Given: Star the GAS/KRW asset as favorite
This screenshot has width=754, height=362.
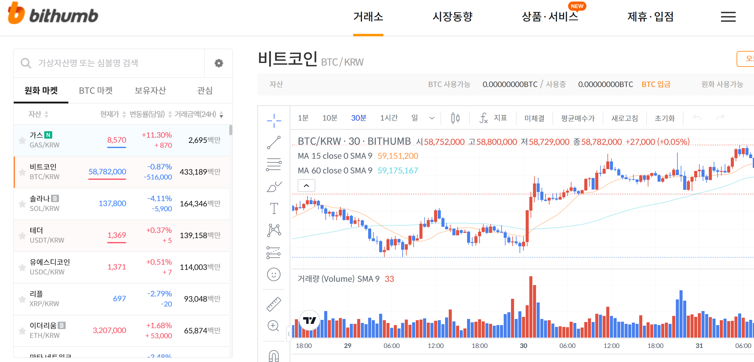Looking at the screenshot, I should click(22, 140).
